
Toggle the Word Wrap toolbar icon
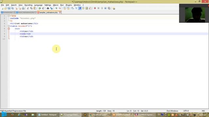point(72,8)
